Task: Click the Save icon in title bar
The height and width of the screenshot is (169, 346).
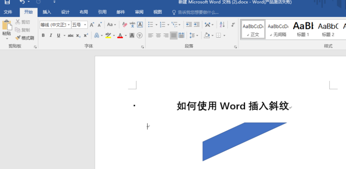Action: tap(7, 2)
